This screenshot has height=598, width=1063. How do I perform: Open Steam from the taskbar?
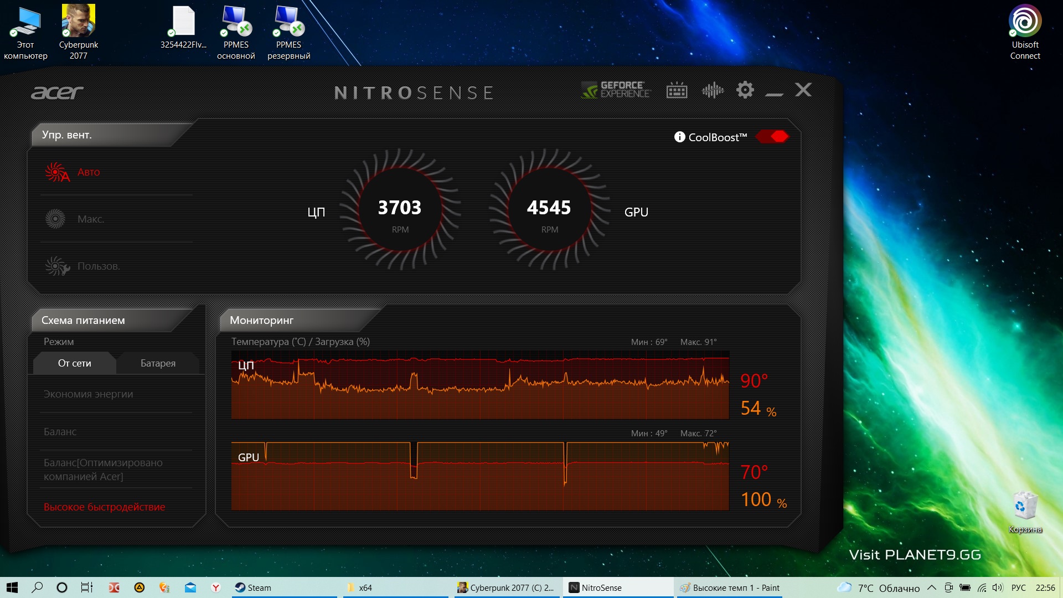point(253,587)
